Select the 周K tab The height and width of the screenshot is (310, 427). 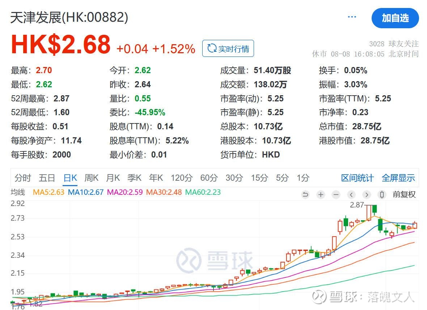click(91, 178)
